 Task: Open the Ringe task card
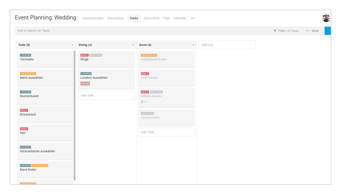(106, 59)
